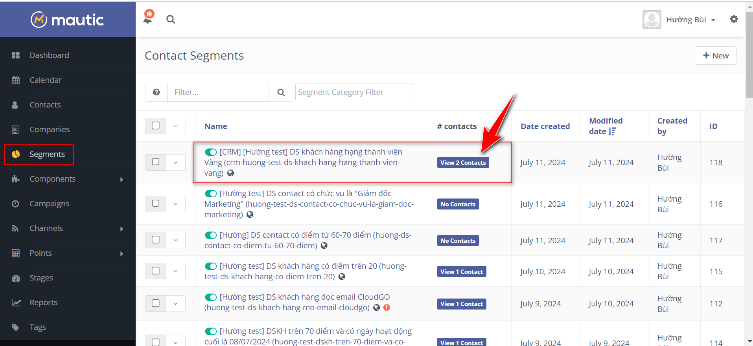Check the select-all checkbox in table header

pos(156,126)
